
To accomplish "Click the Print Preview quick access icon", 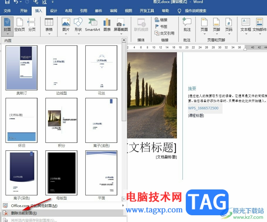I will [x=44, y=2].
